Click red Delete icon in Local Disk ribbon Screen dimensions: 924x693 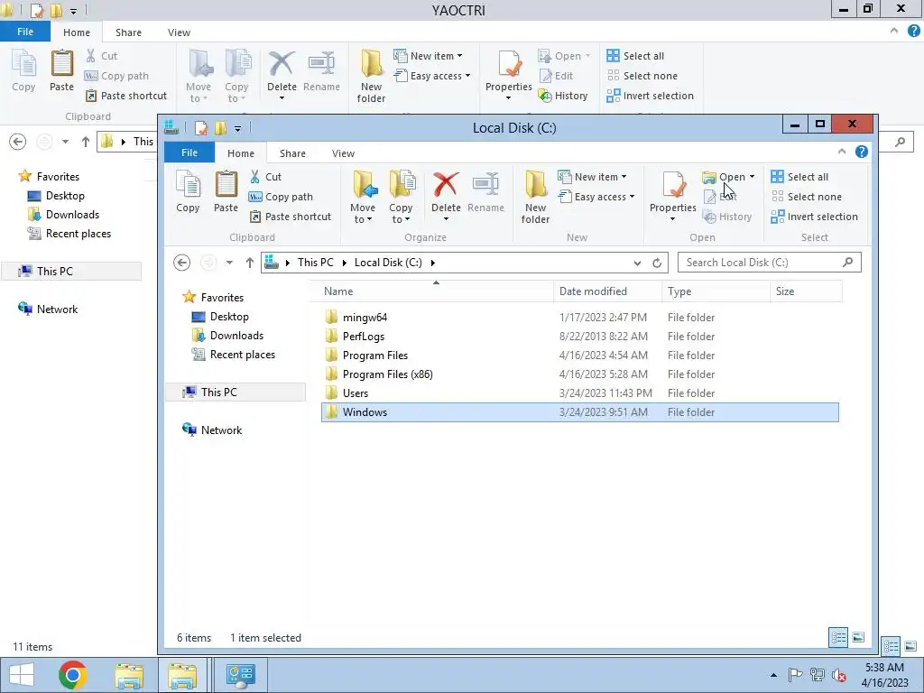(446, 184)
